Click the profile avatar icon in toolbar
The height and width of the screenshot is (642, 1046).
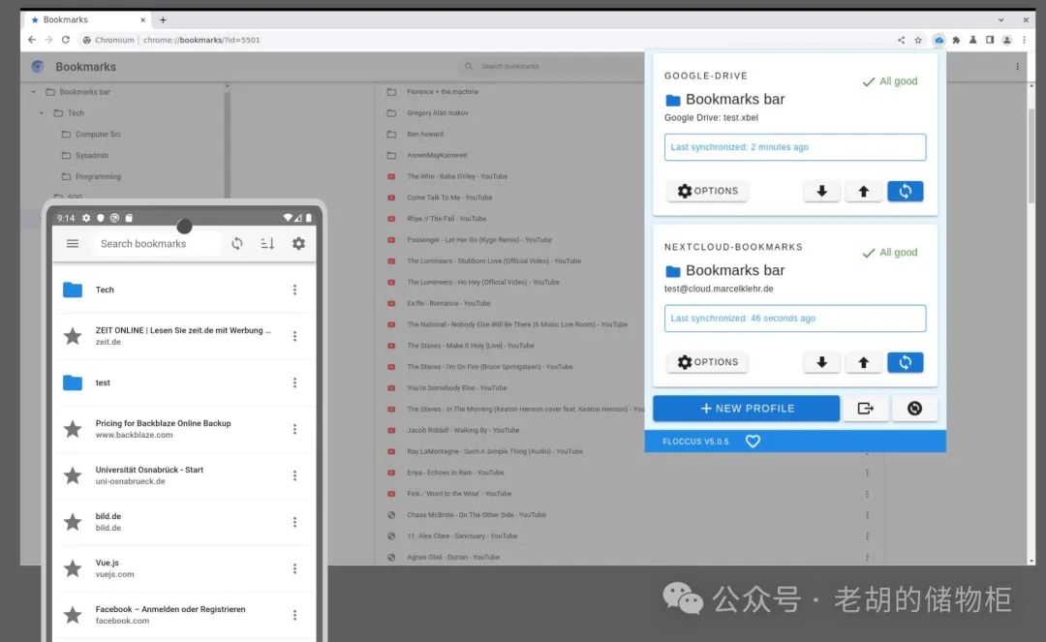point(1006,40)
